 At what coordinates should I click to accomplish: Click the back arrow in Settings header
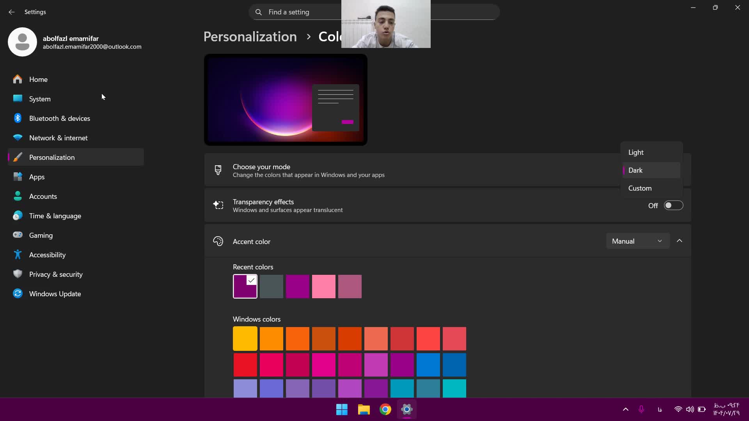11,12
